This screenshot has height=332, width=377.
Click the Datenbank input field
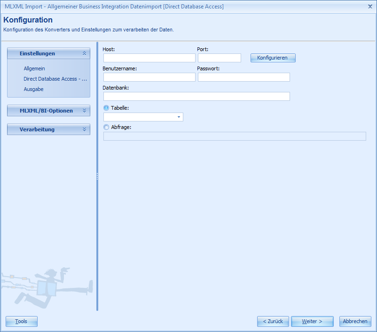[196, 96]
